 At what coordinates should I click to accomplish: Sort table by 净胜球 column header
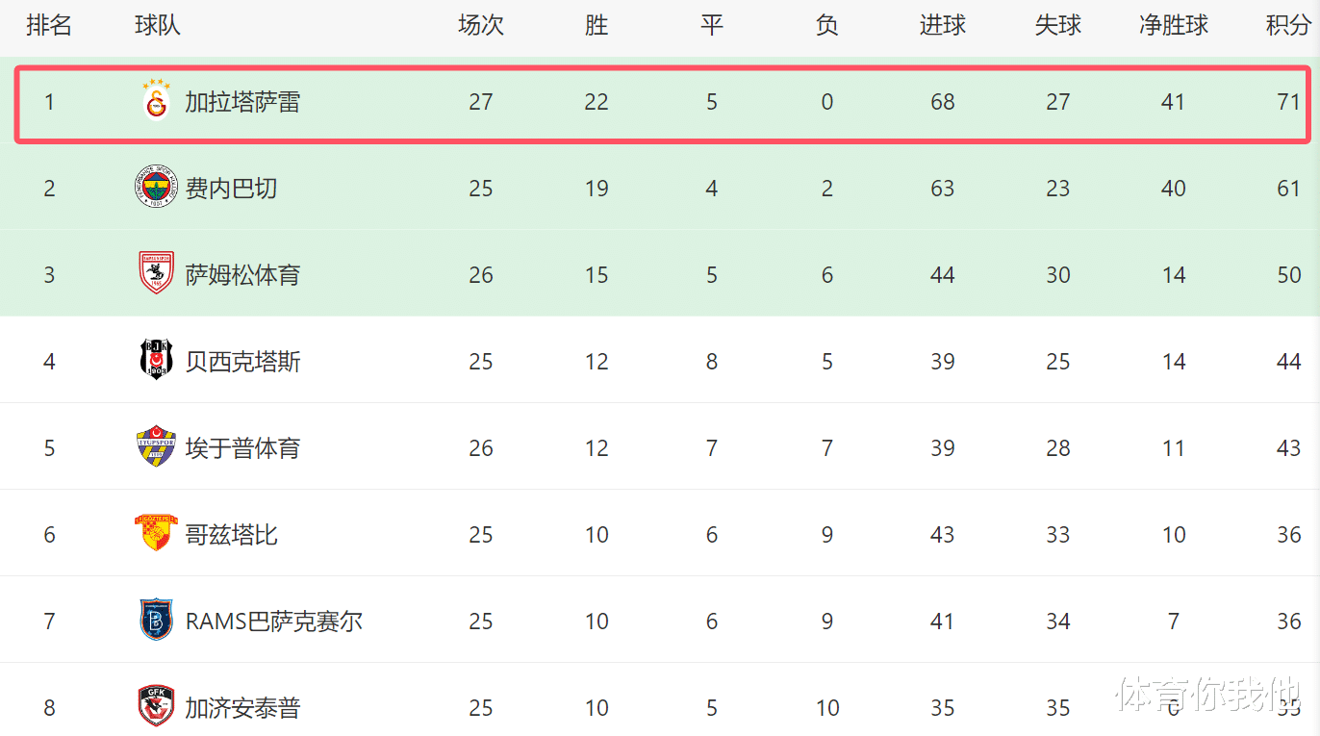1174,26
